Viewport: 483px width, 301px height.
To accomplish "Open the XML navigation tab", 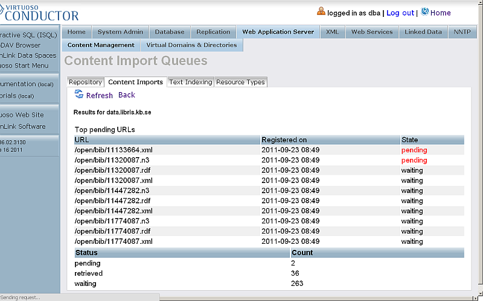I will (331, 32).
